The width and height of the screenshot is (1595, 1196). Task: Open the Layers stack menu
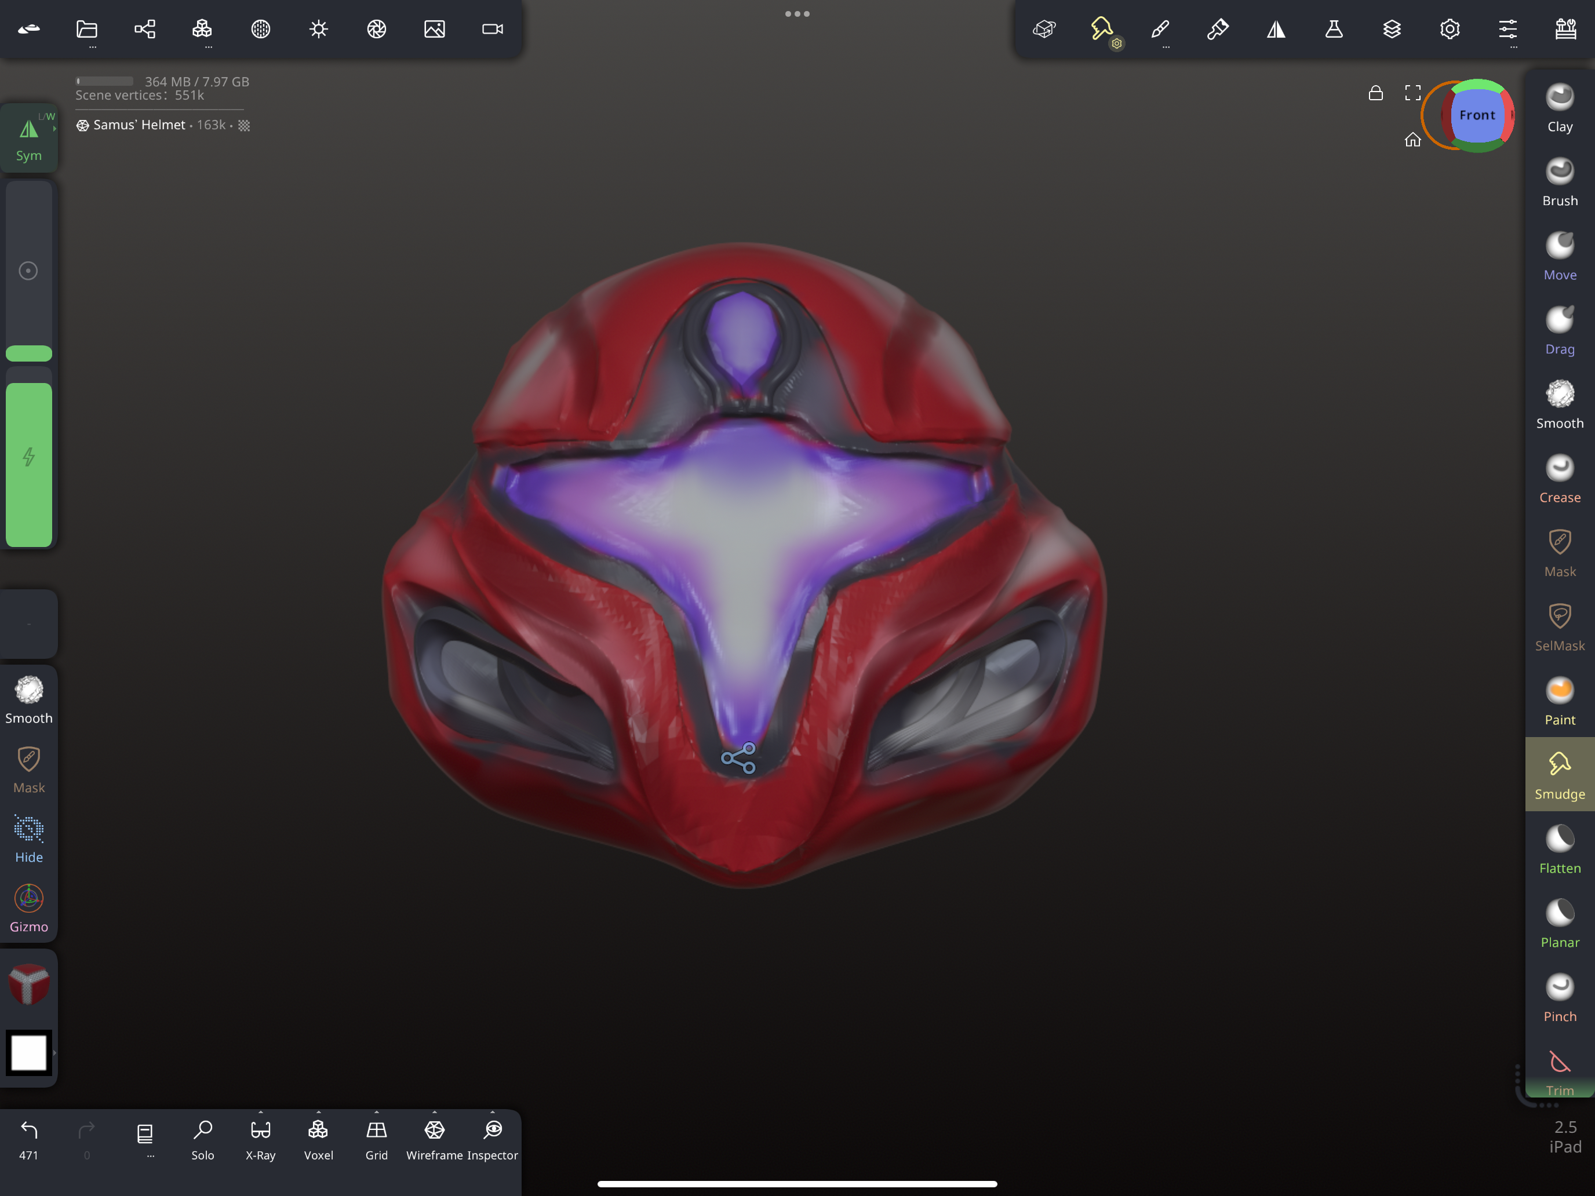pos(1392,29)
